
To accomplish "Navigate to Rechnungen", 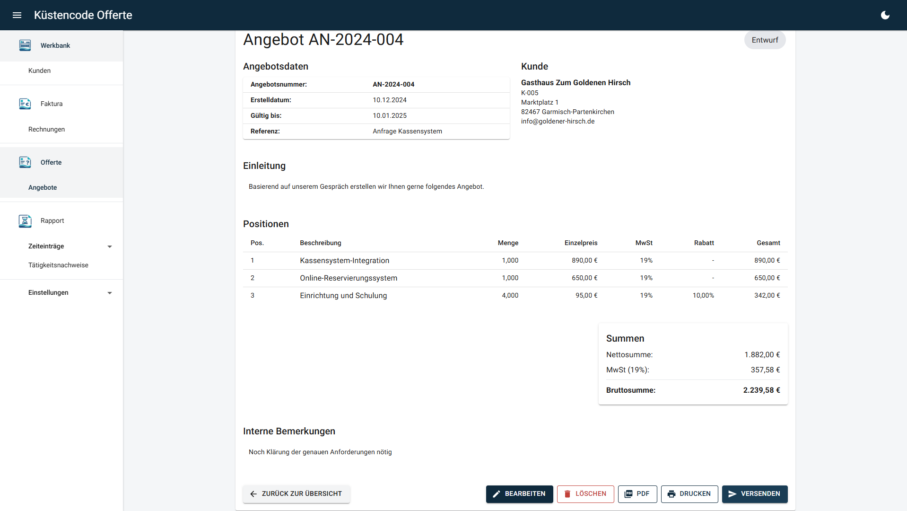I will tap(46, 129).
